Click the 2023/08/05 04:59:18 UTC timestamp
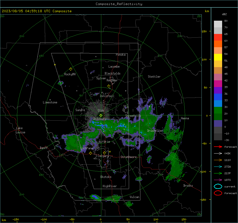This screenshot has height=223, width=238. coord(26,11)
